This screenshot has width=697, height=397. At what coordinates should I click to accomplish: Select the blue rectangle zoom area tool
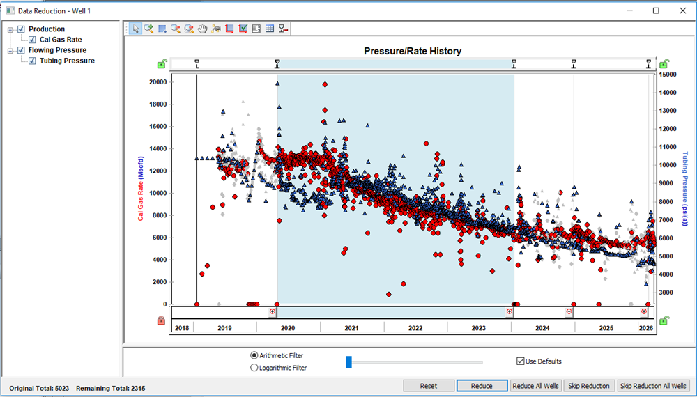click(162, 29)
